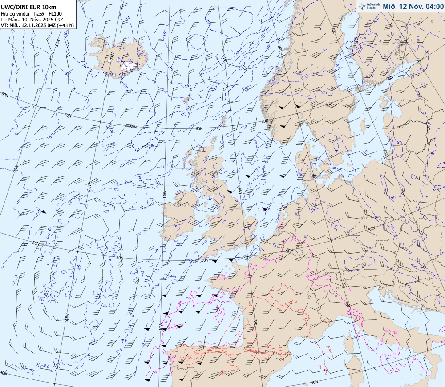Click the '10W' label northwest of Ireland
This screenshot has width=445, height=387.
164,195
